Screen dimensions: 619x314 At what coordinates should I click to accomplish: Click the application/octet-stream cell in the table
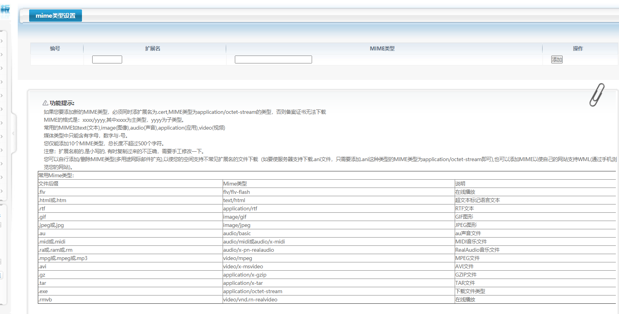tap(253, 291)
